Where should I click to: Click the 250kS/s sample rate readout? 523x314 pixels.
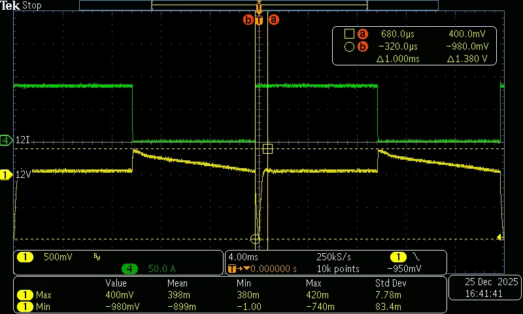coord(333,257)
